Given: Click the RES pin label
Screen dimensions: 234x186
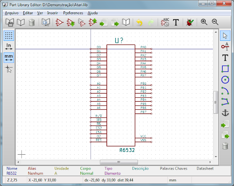Looking at the screenshot, I should (99, 140).
